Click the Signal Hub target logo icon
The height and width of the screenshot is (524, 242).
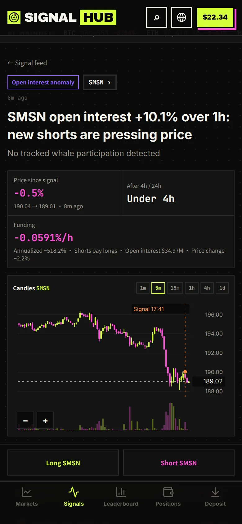tap(14, 17)
